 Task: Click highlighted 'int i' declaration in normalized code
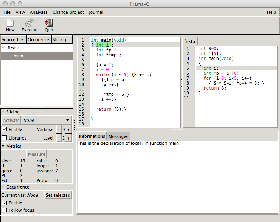104,45
